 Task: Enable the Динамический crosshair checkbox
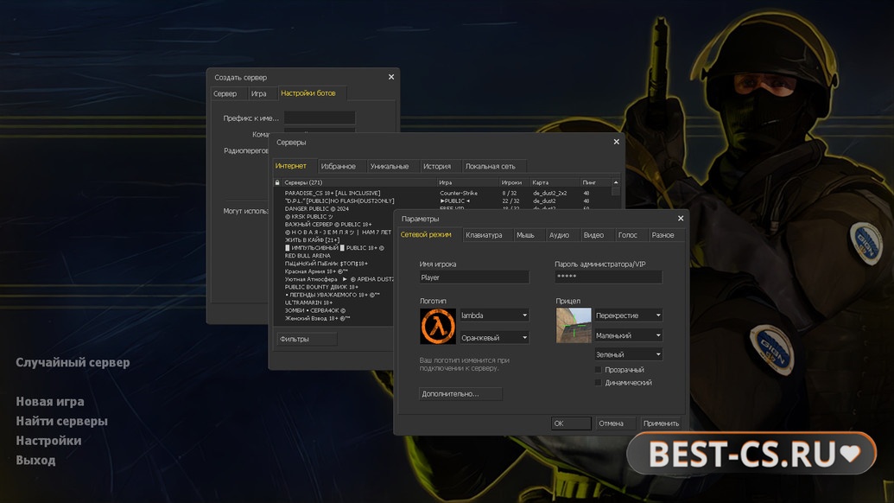598,383
